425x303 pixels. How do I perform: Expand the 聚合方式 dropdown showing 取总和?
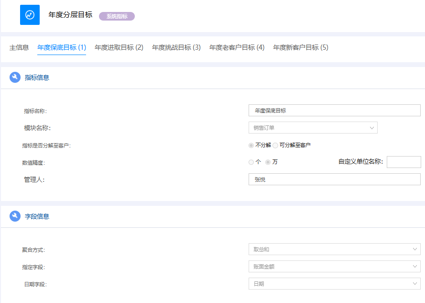pyautogui.click(x=335, y=249)
